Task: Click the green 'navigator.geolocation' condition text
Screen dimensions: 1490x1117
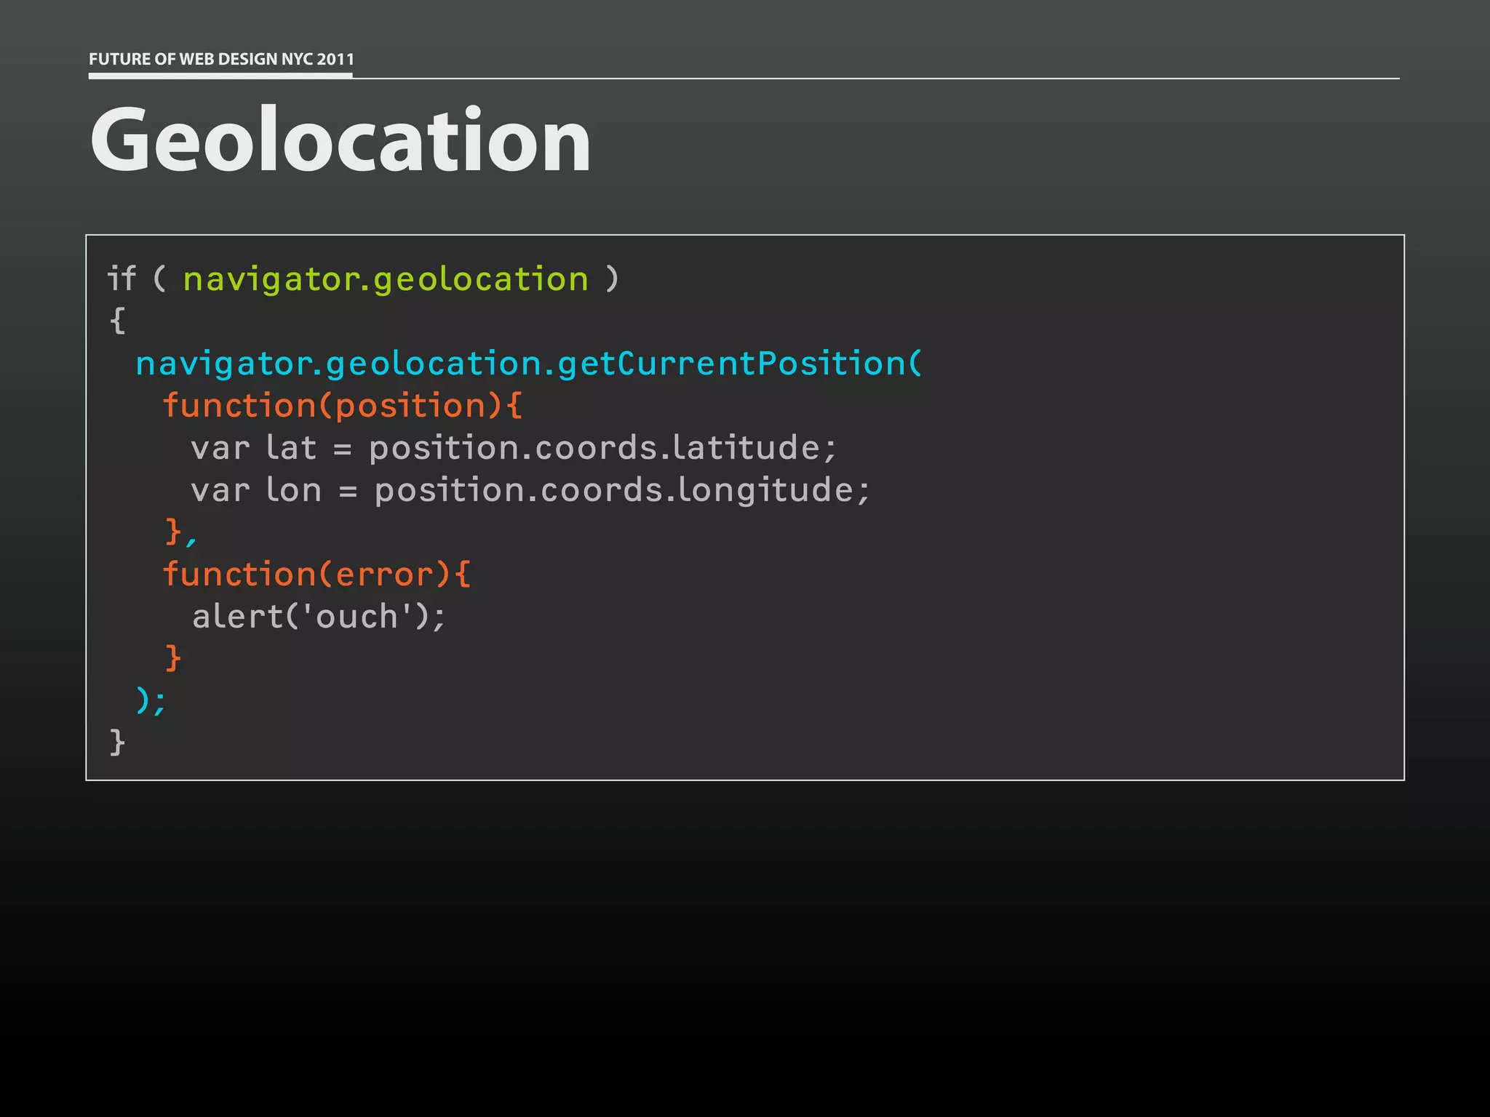Action: point(386,280)
